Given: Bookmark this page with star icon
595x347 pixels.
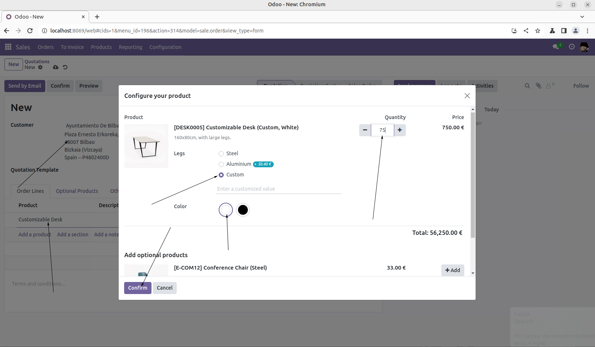Looking at the screenshot, I should click(538, 31).
